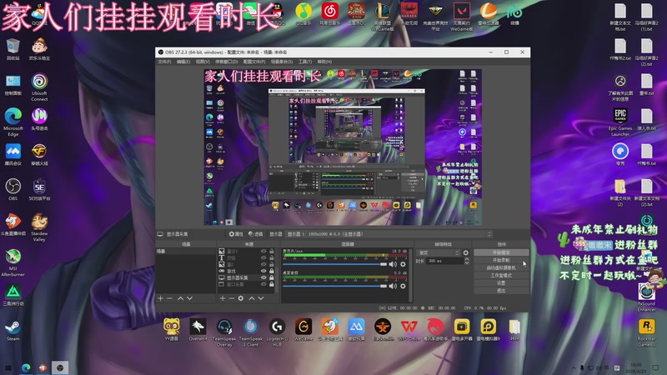Open 视图(V) menu in OBS

[203, 62]
